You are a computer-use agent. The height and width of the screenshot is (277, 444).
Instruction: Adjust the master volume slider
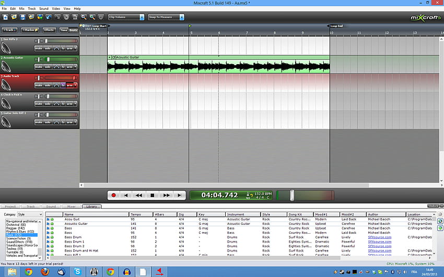coord(292,195)
